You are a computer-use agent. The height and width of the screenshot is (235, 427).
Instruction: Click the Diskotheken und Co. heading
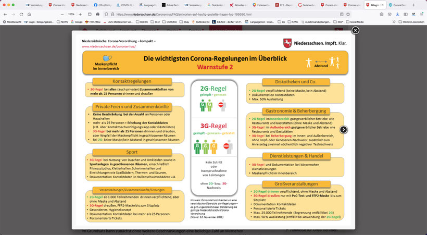click(x=296, y=81)
